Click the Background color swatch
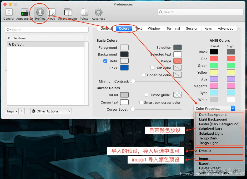The width and height of the screenshot is (247, 179). coord(124,54)
